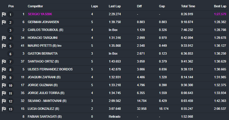The image size is (229, 120).
Task: Click the Retirado status for Fabian Santagati
Action: [x=115, y=116]
